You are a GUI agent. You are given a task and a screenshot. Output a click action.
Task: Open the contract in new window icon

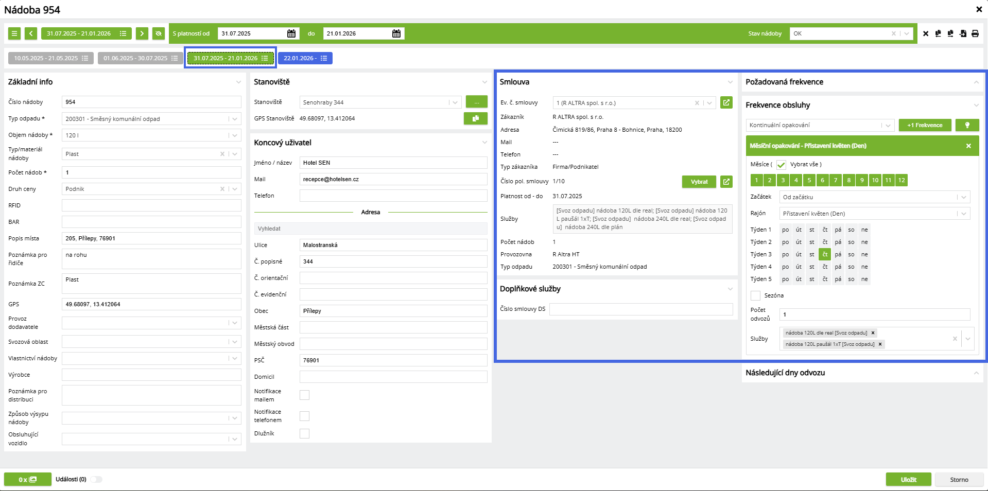tap(726, 102)
